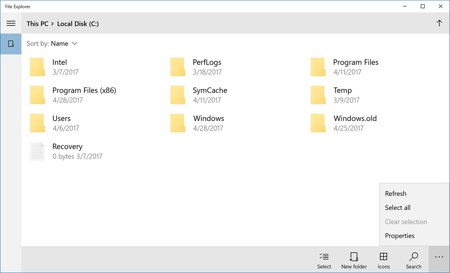Click Local Disk (C:) in the path bar
The width and height of the screenshot is (450, 273).
[x=78, y=24]
